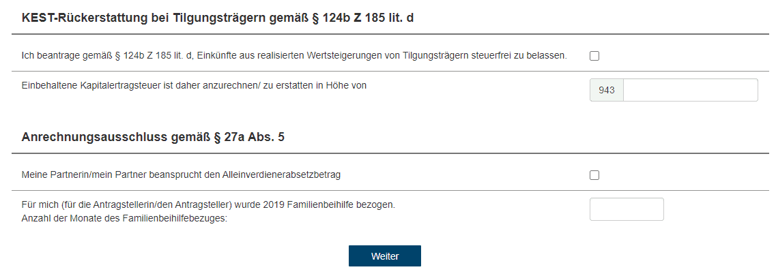Click the word 'Alleinverdienerabsetzbetrag' in the label
This screenshot has height=276, width=776.
tap(282, 174)
